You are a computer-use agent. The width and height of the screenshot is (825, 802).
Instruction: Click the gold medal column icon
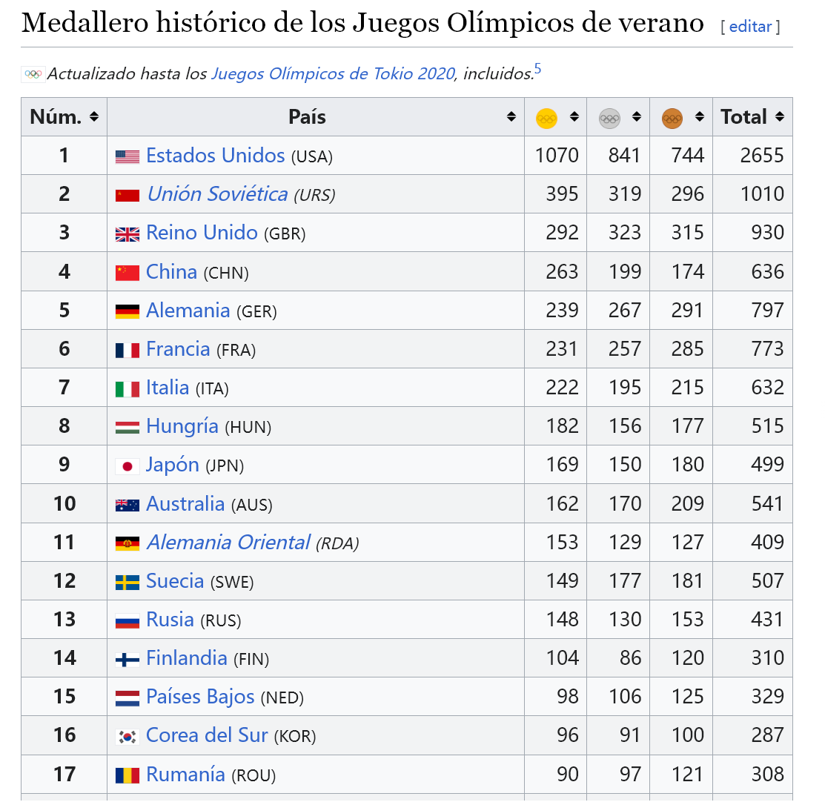tap(546, 119)
